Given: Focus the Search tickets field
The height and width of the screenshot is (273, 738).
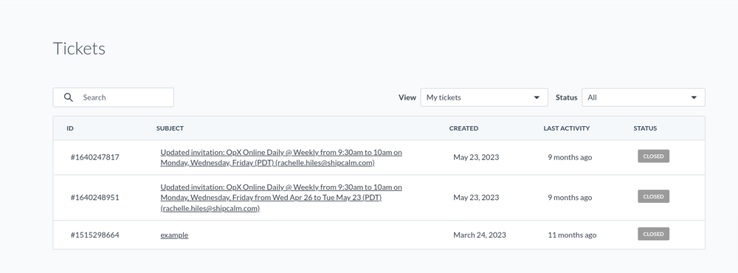Looking at the screenshot, I should pyautogui.click(x=114, y=97).
